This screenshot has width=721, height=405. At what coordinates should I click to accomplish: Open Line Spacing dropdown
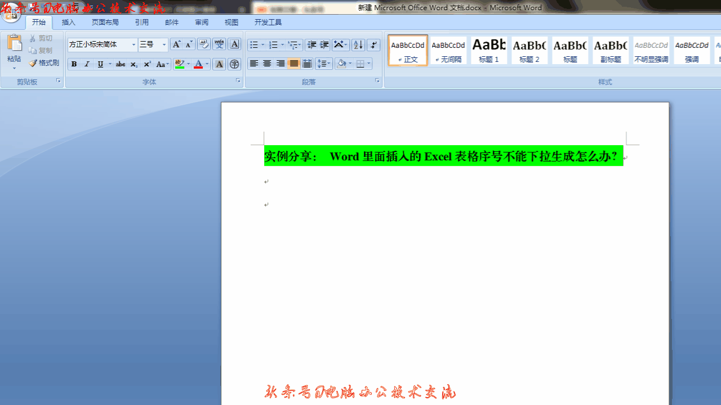[x=324, y=64]
